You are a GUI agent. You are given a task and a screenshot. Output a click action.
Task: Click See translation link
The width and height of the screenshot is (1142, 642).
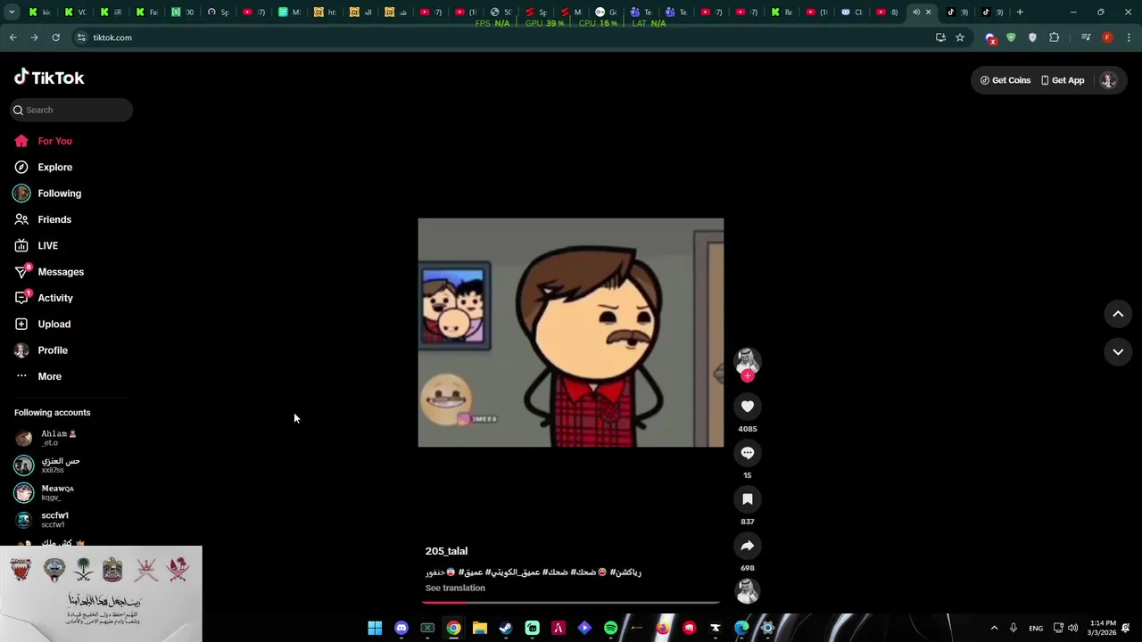(x=455, y=588)
